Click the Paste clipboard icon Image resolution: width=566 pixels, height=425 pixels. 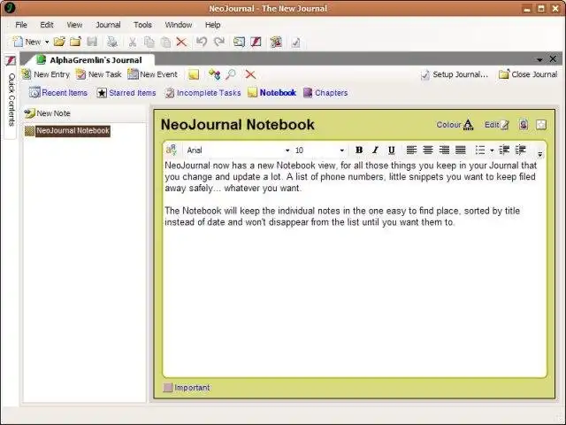165,42
